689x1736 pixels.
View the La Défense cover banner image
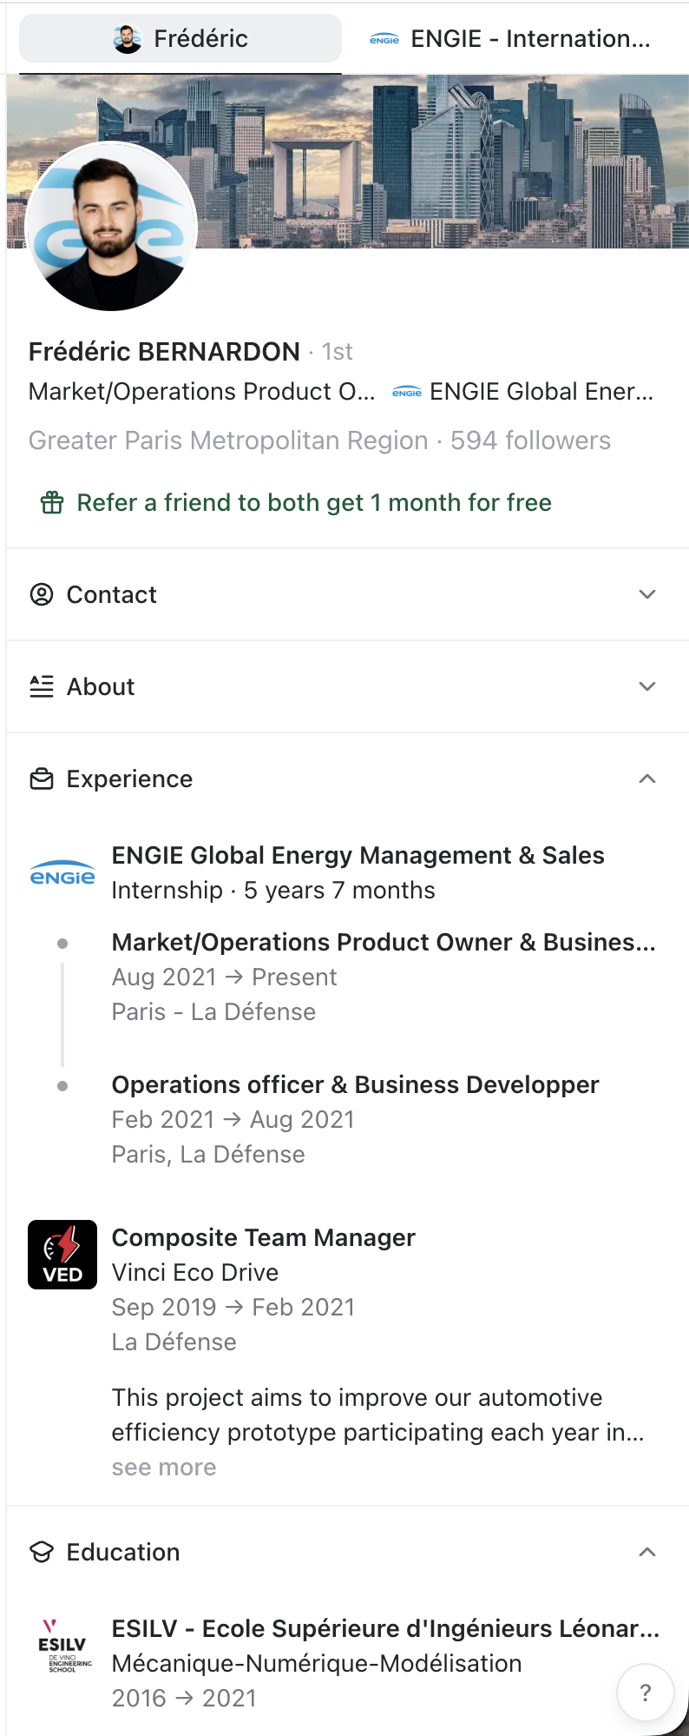pos(347,162)
